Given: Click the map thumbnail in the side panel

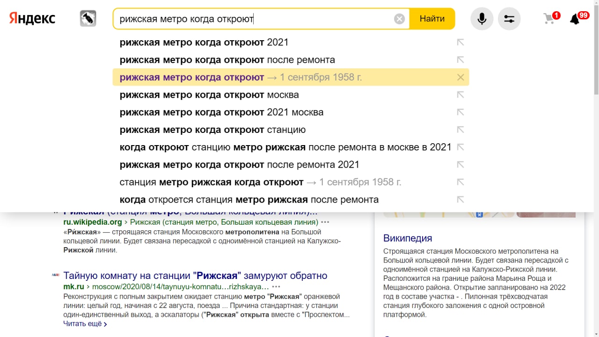Looking at the screenshot, I should click(x=448, y=214).
